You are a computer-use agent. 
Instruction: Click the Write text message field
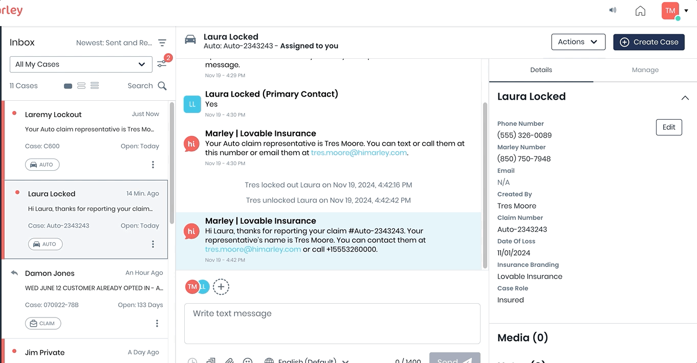click(332, 323)
